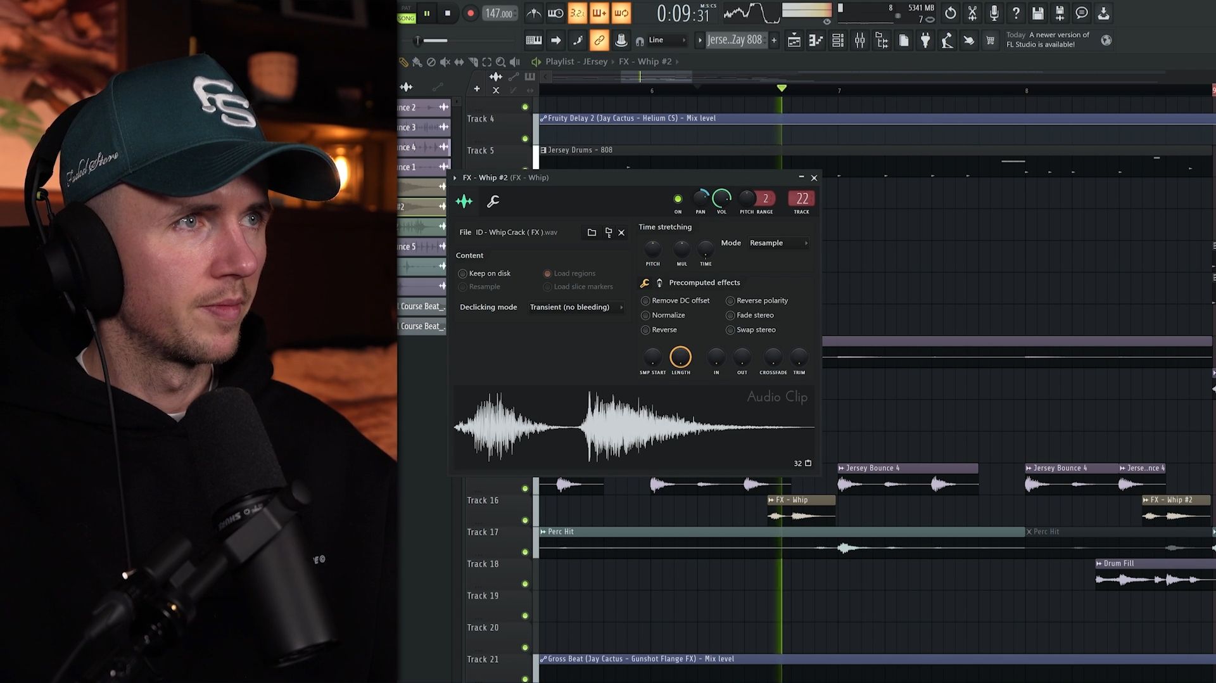Click Playlist - JErsey breadcrumb
Viewport: 1216px width, 683px height.
(x=576, y=61)
